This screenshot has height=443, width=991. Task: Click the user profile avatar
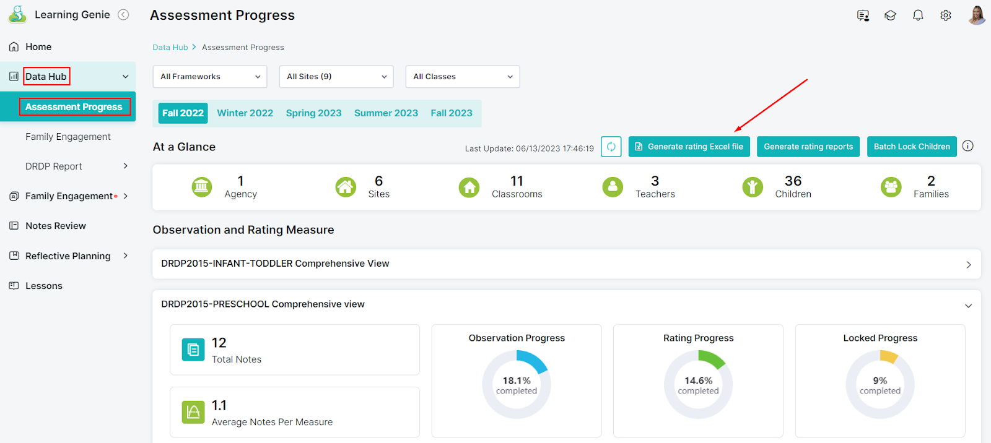[977, 15]
